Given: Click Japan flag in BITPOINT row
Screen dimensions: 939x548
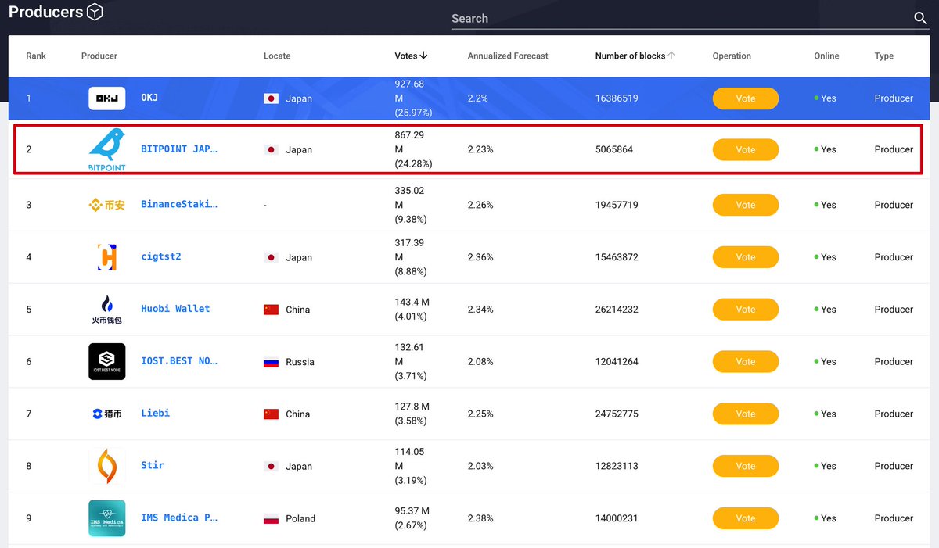Looking at the screenshot, I should coord(271,149).
